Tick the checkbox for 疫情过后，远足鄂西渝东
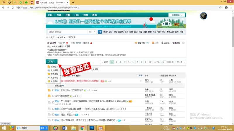This screenshot has width=234, height=131. (x=53, y=90)
